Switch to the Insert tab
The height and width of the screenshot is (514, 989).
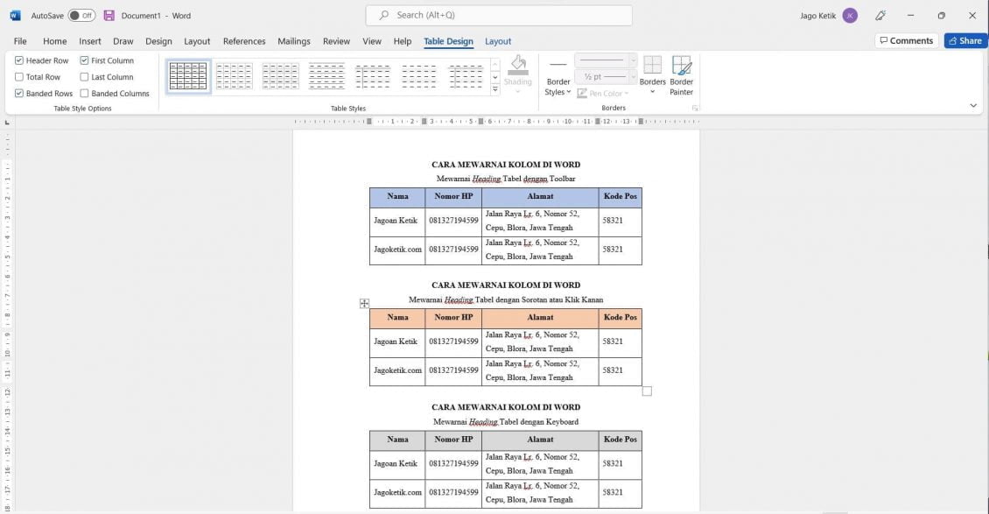click(x=89, y=41)
